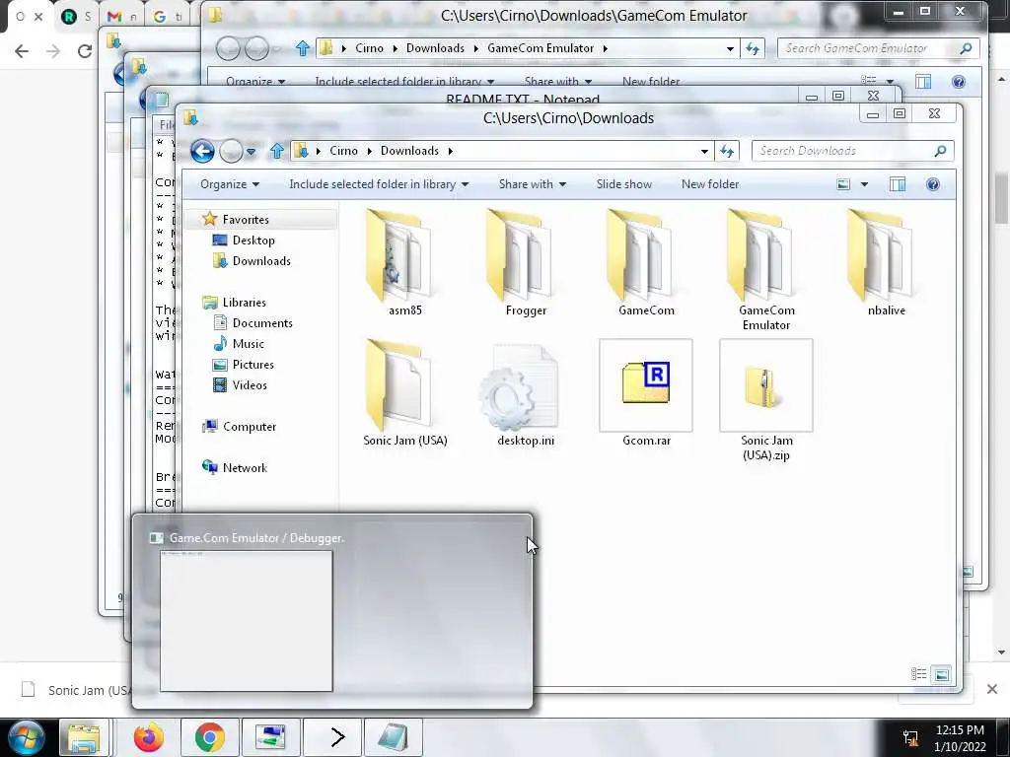Go up one level in Downloads window

tap(277, 151)
